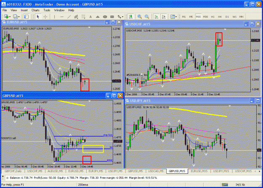Switch to the USDCHF,M5 chart tab

35,171
